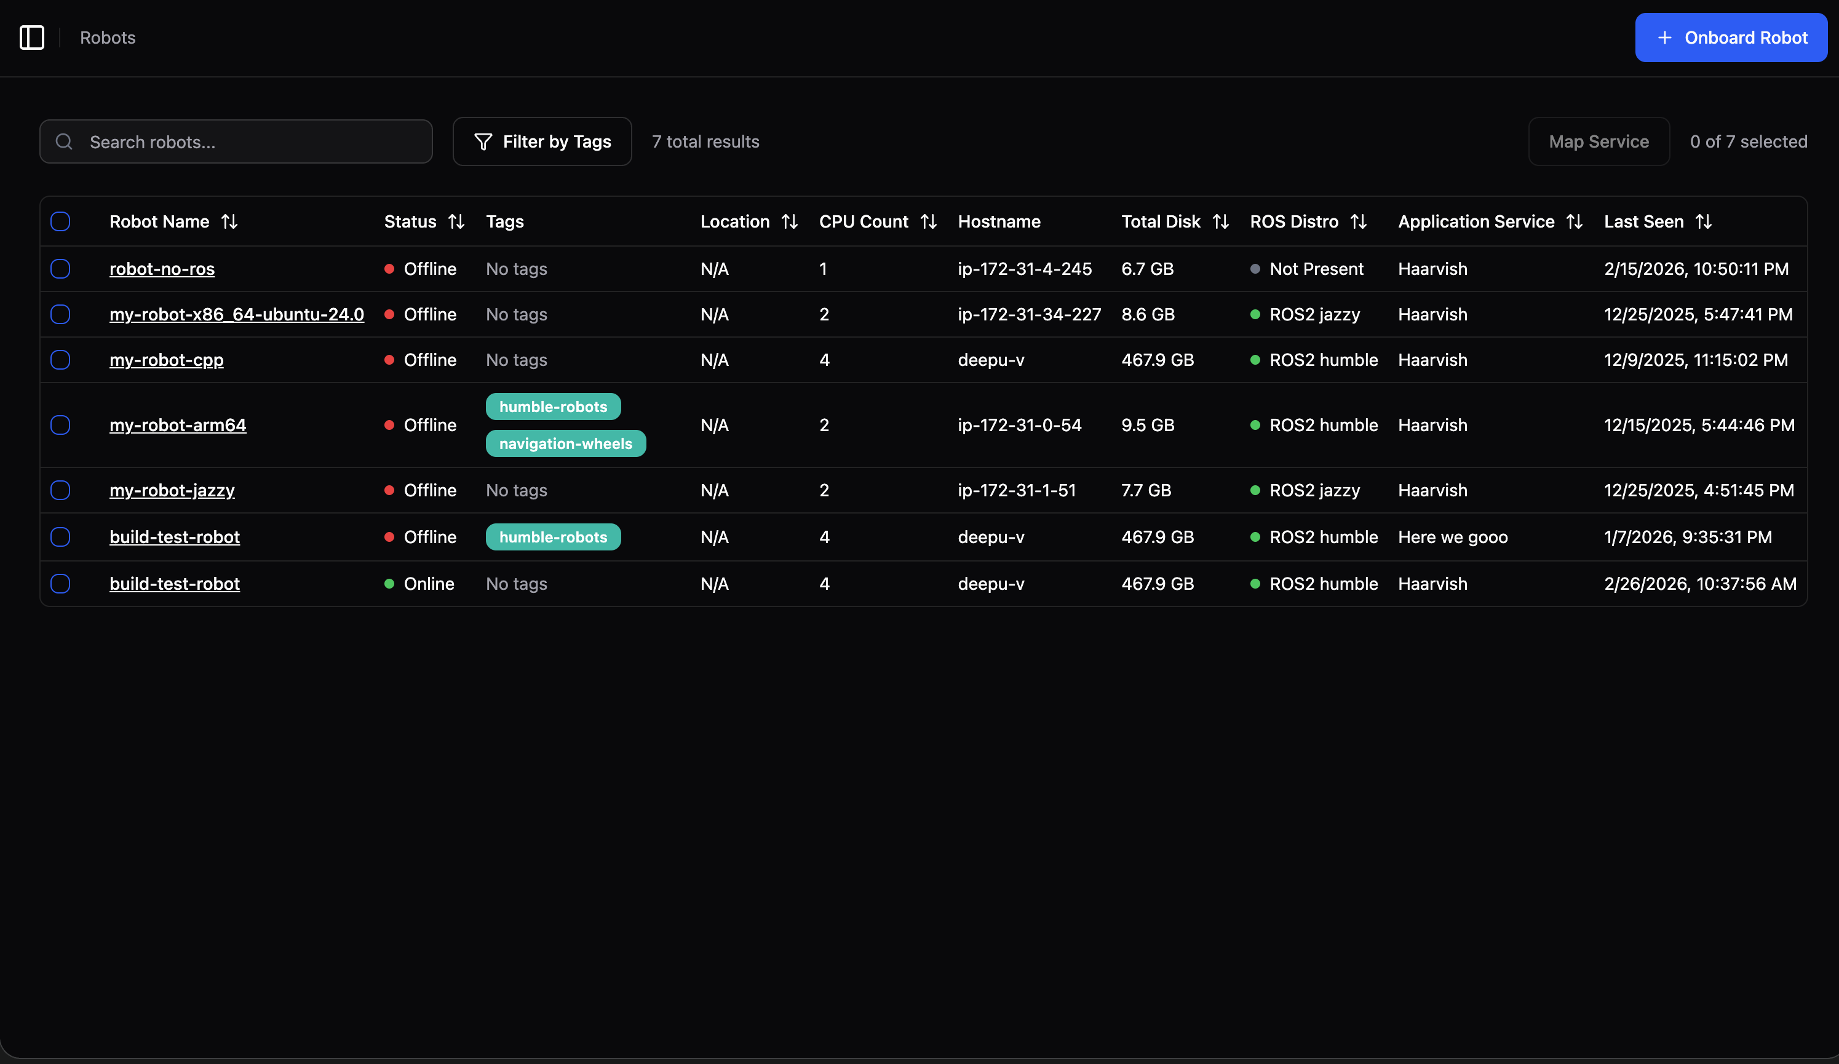The image size is (1839, 1064).
Task: Open the my-robot-cpp robot link
Action: point(167,360)
